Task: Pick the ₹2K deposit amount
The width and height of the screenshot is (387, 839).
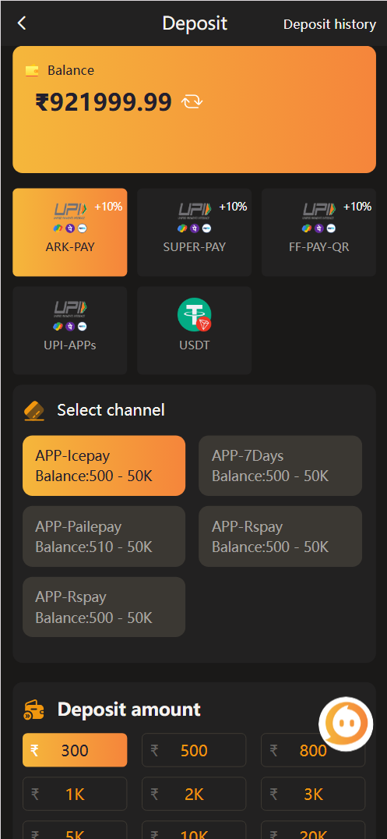Action: [x=194, y=794]
